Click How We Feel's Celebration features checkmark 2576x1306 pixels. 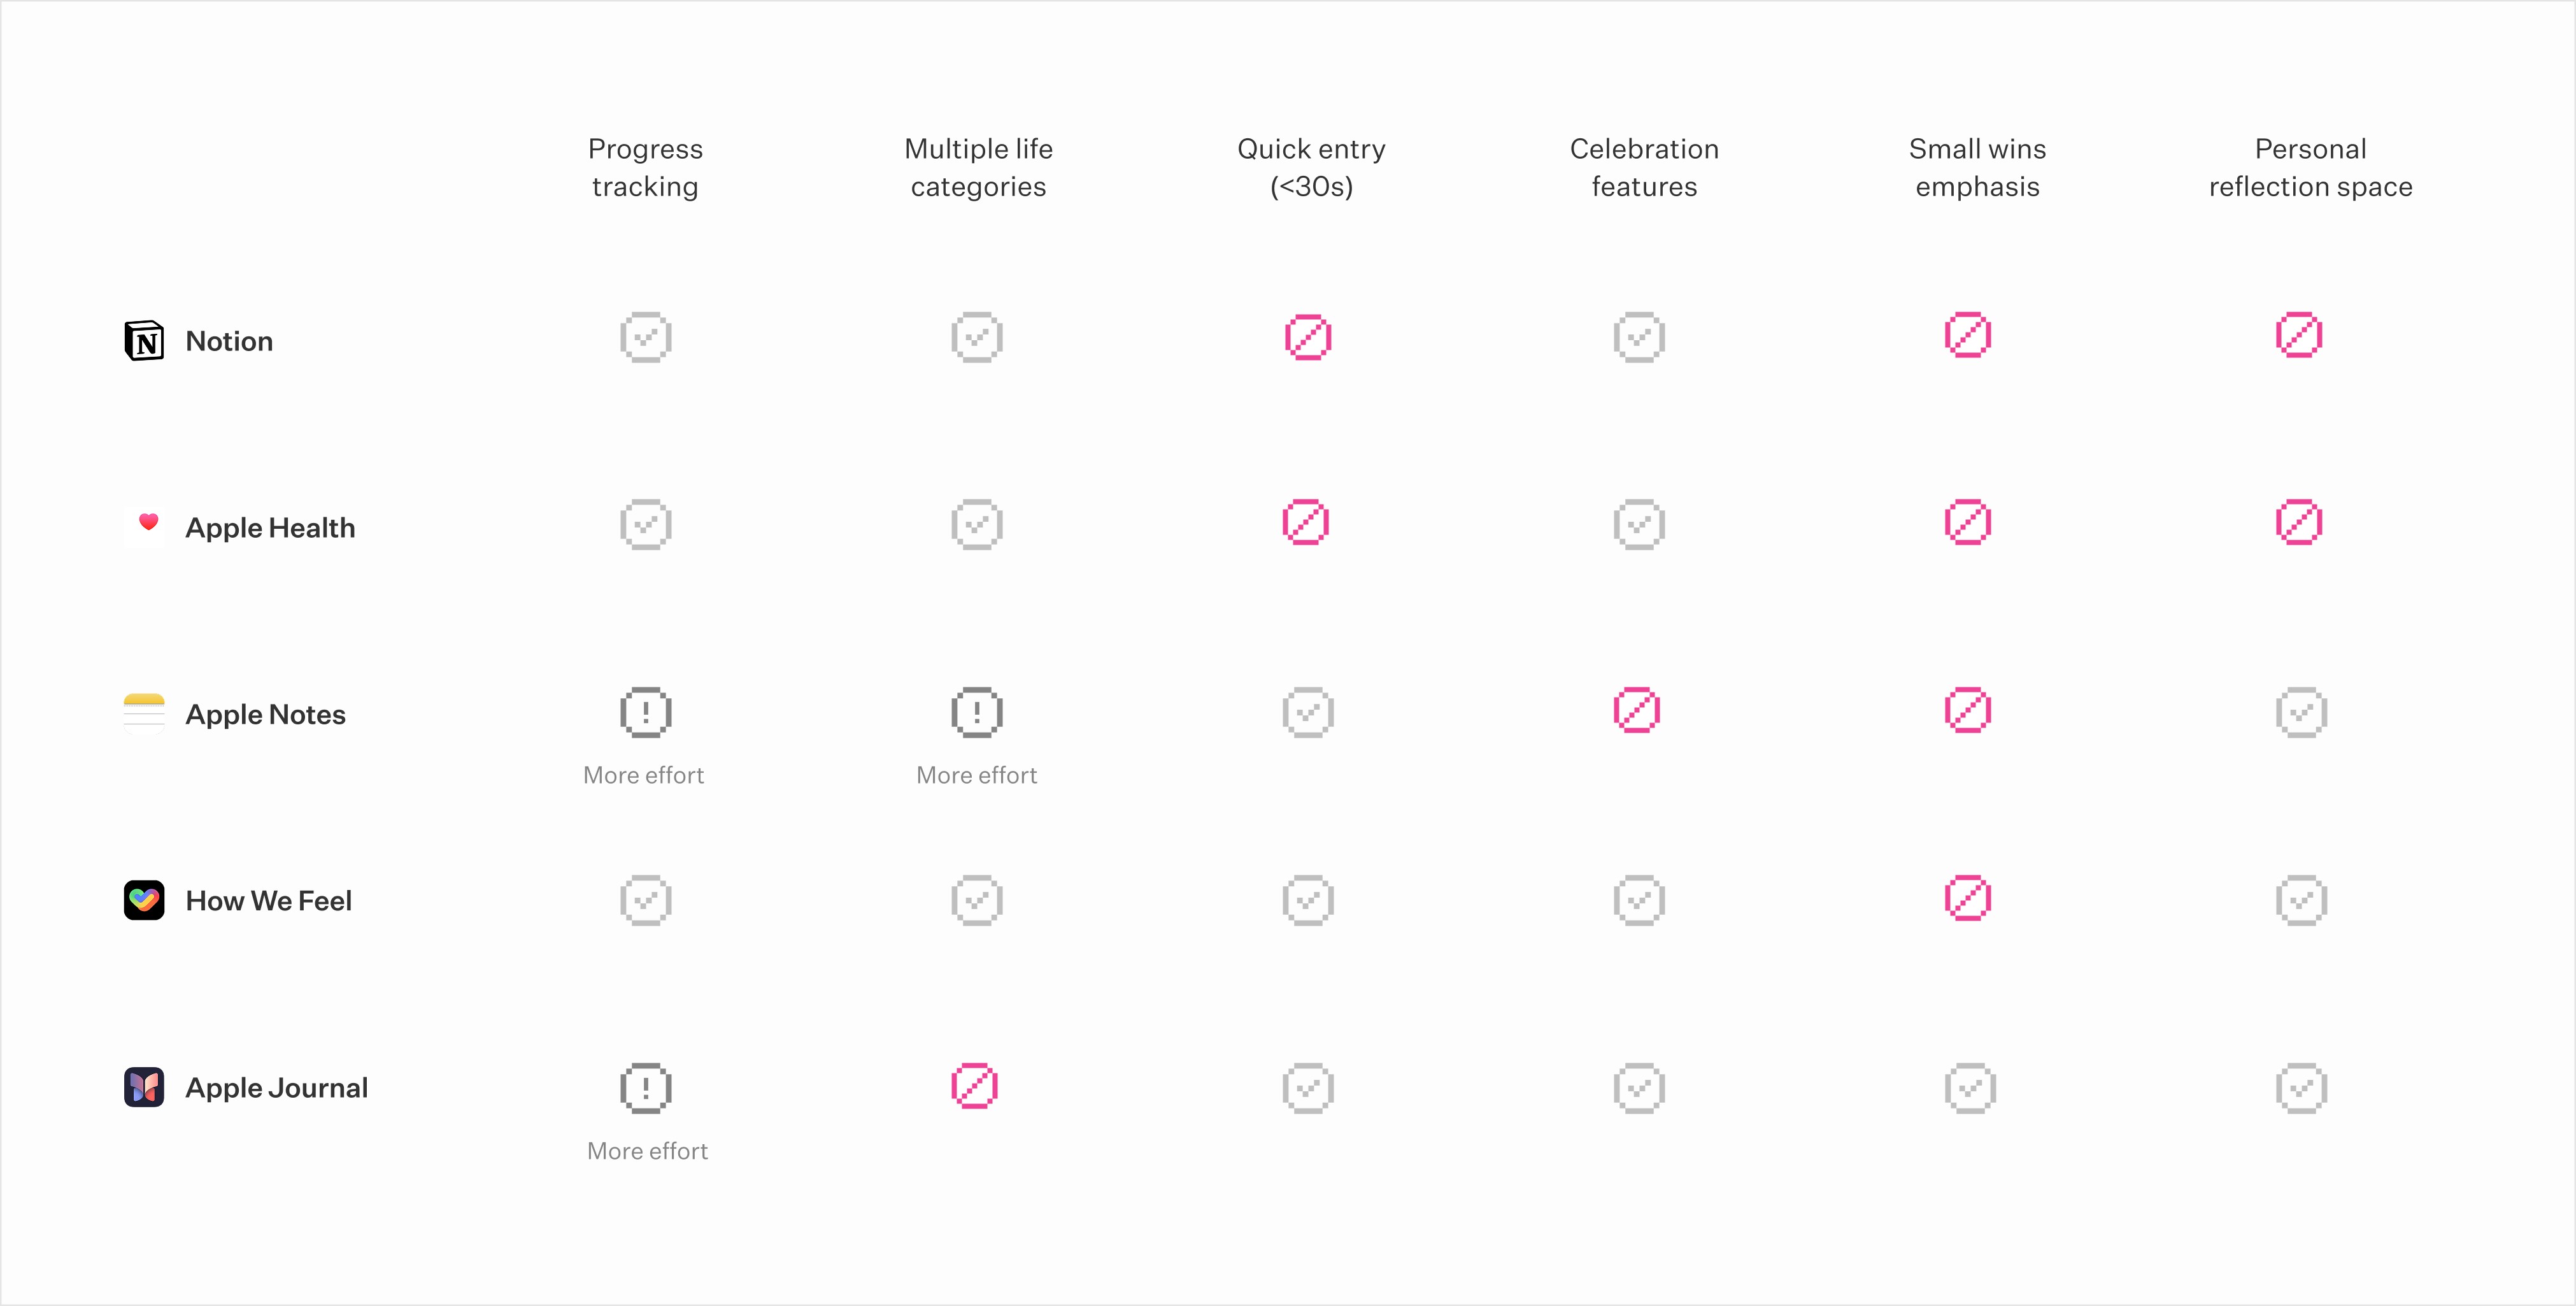(x=1639, y=900)
